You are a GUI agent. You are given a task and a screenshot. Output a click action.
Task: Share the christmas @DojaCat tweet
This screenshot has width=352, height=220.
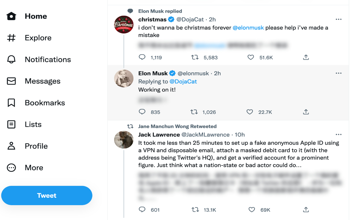click(x=306, y=57)
